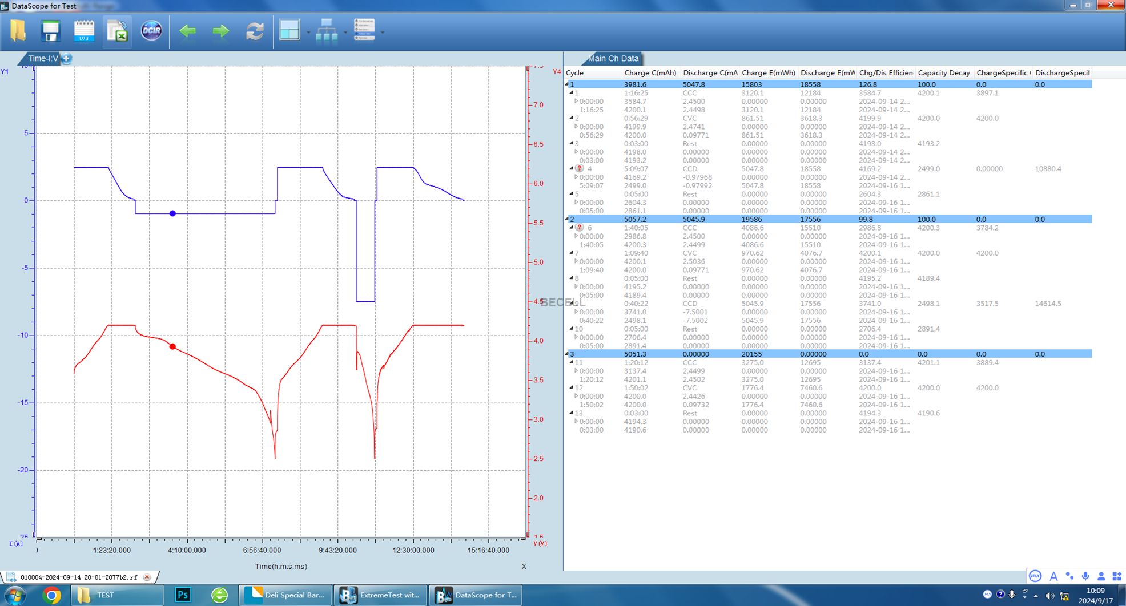Open the Windows Start menu
The image size is (1126, 606).
15,596
